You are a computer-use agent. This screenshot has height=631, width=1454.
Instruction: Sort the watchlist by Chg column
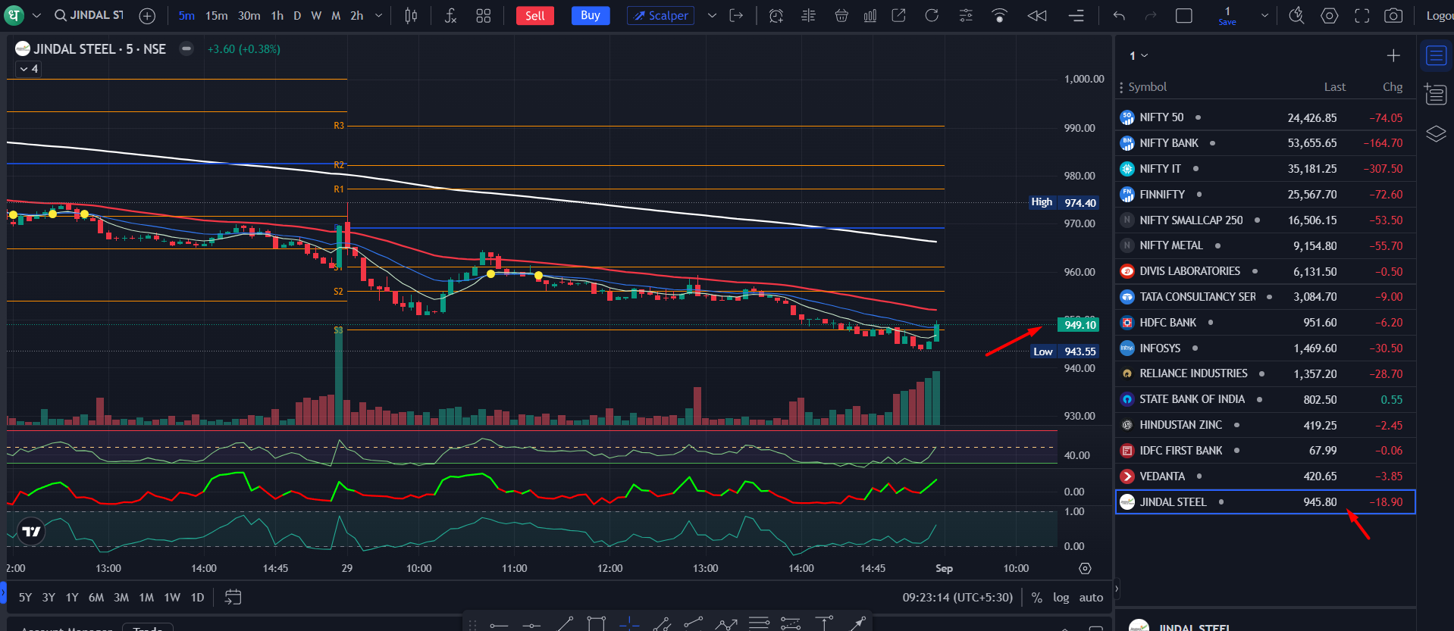coord(1393,87)
